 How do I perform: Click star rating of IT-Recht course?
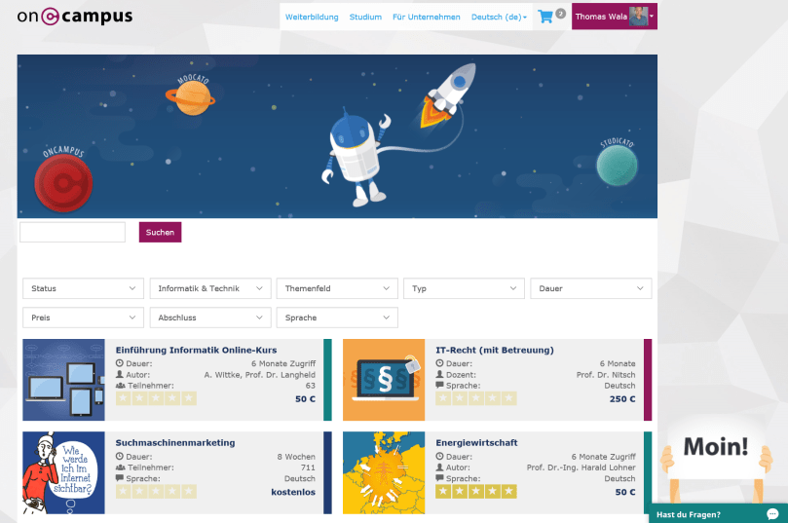click(476, 398)
